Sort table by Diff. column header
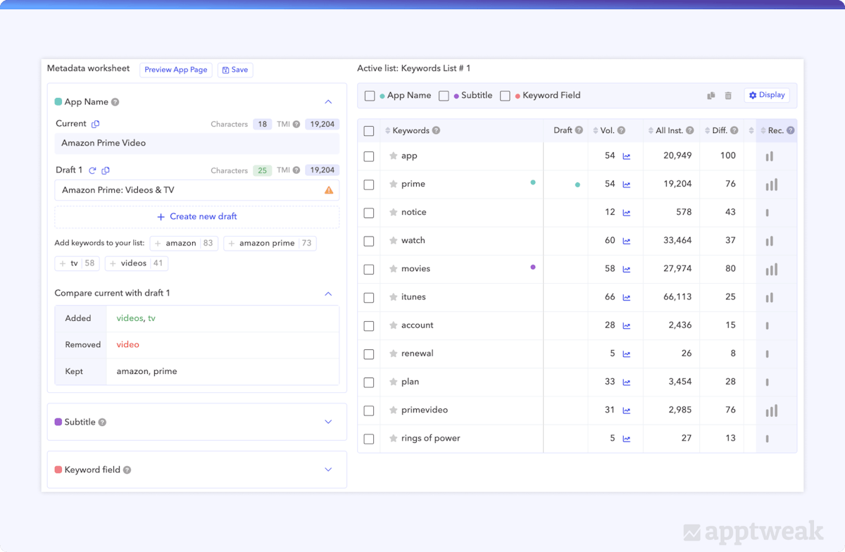This screenshot has width=845, height=552. coord(721,130)
